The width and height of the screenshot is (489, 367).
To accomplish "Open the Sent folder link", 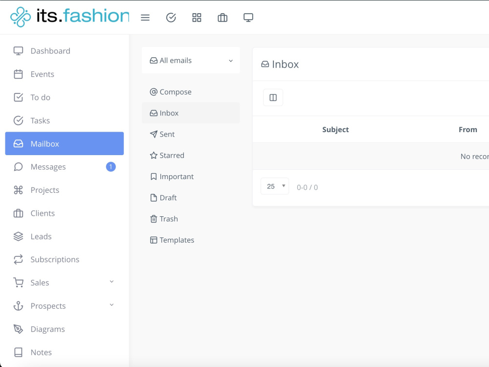I will click(167, 134).
